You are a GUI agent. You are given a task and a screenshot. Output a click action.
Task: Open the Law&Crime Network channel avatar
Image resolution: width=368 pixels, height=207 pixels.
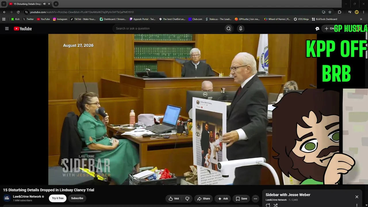click(x=7, y=198)
